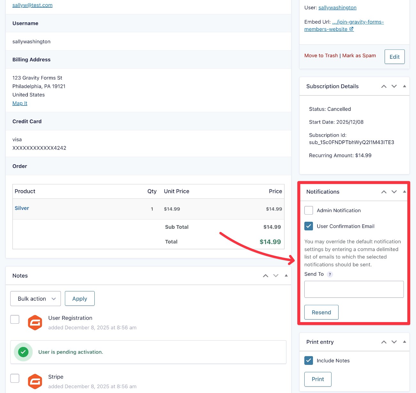
Task: Select the Stripe note checkbox
Action: (x=15, y=378)
